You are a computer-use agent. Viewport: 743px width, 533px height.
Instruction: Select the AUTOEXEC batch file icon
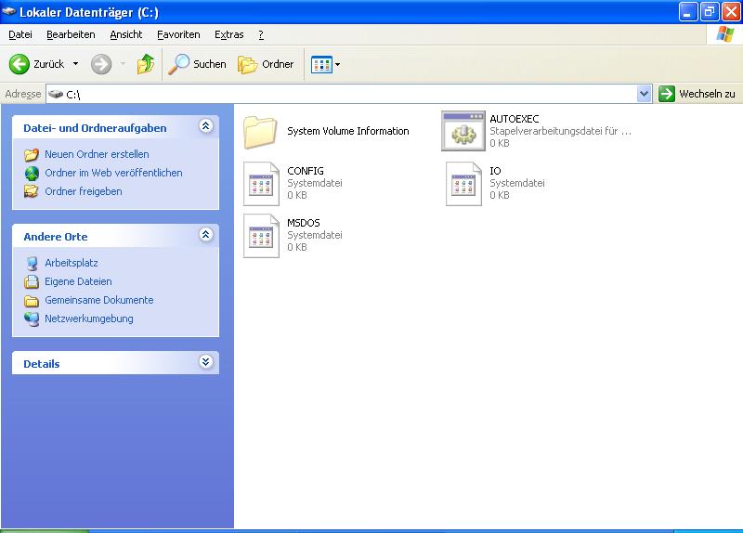[x=463, y=131]
